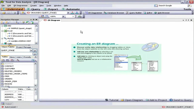194x109 pixels.
Task: Click Add to Project button
Action: [x=156, y=100]
